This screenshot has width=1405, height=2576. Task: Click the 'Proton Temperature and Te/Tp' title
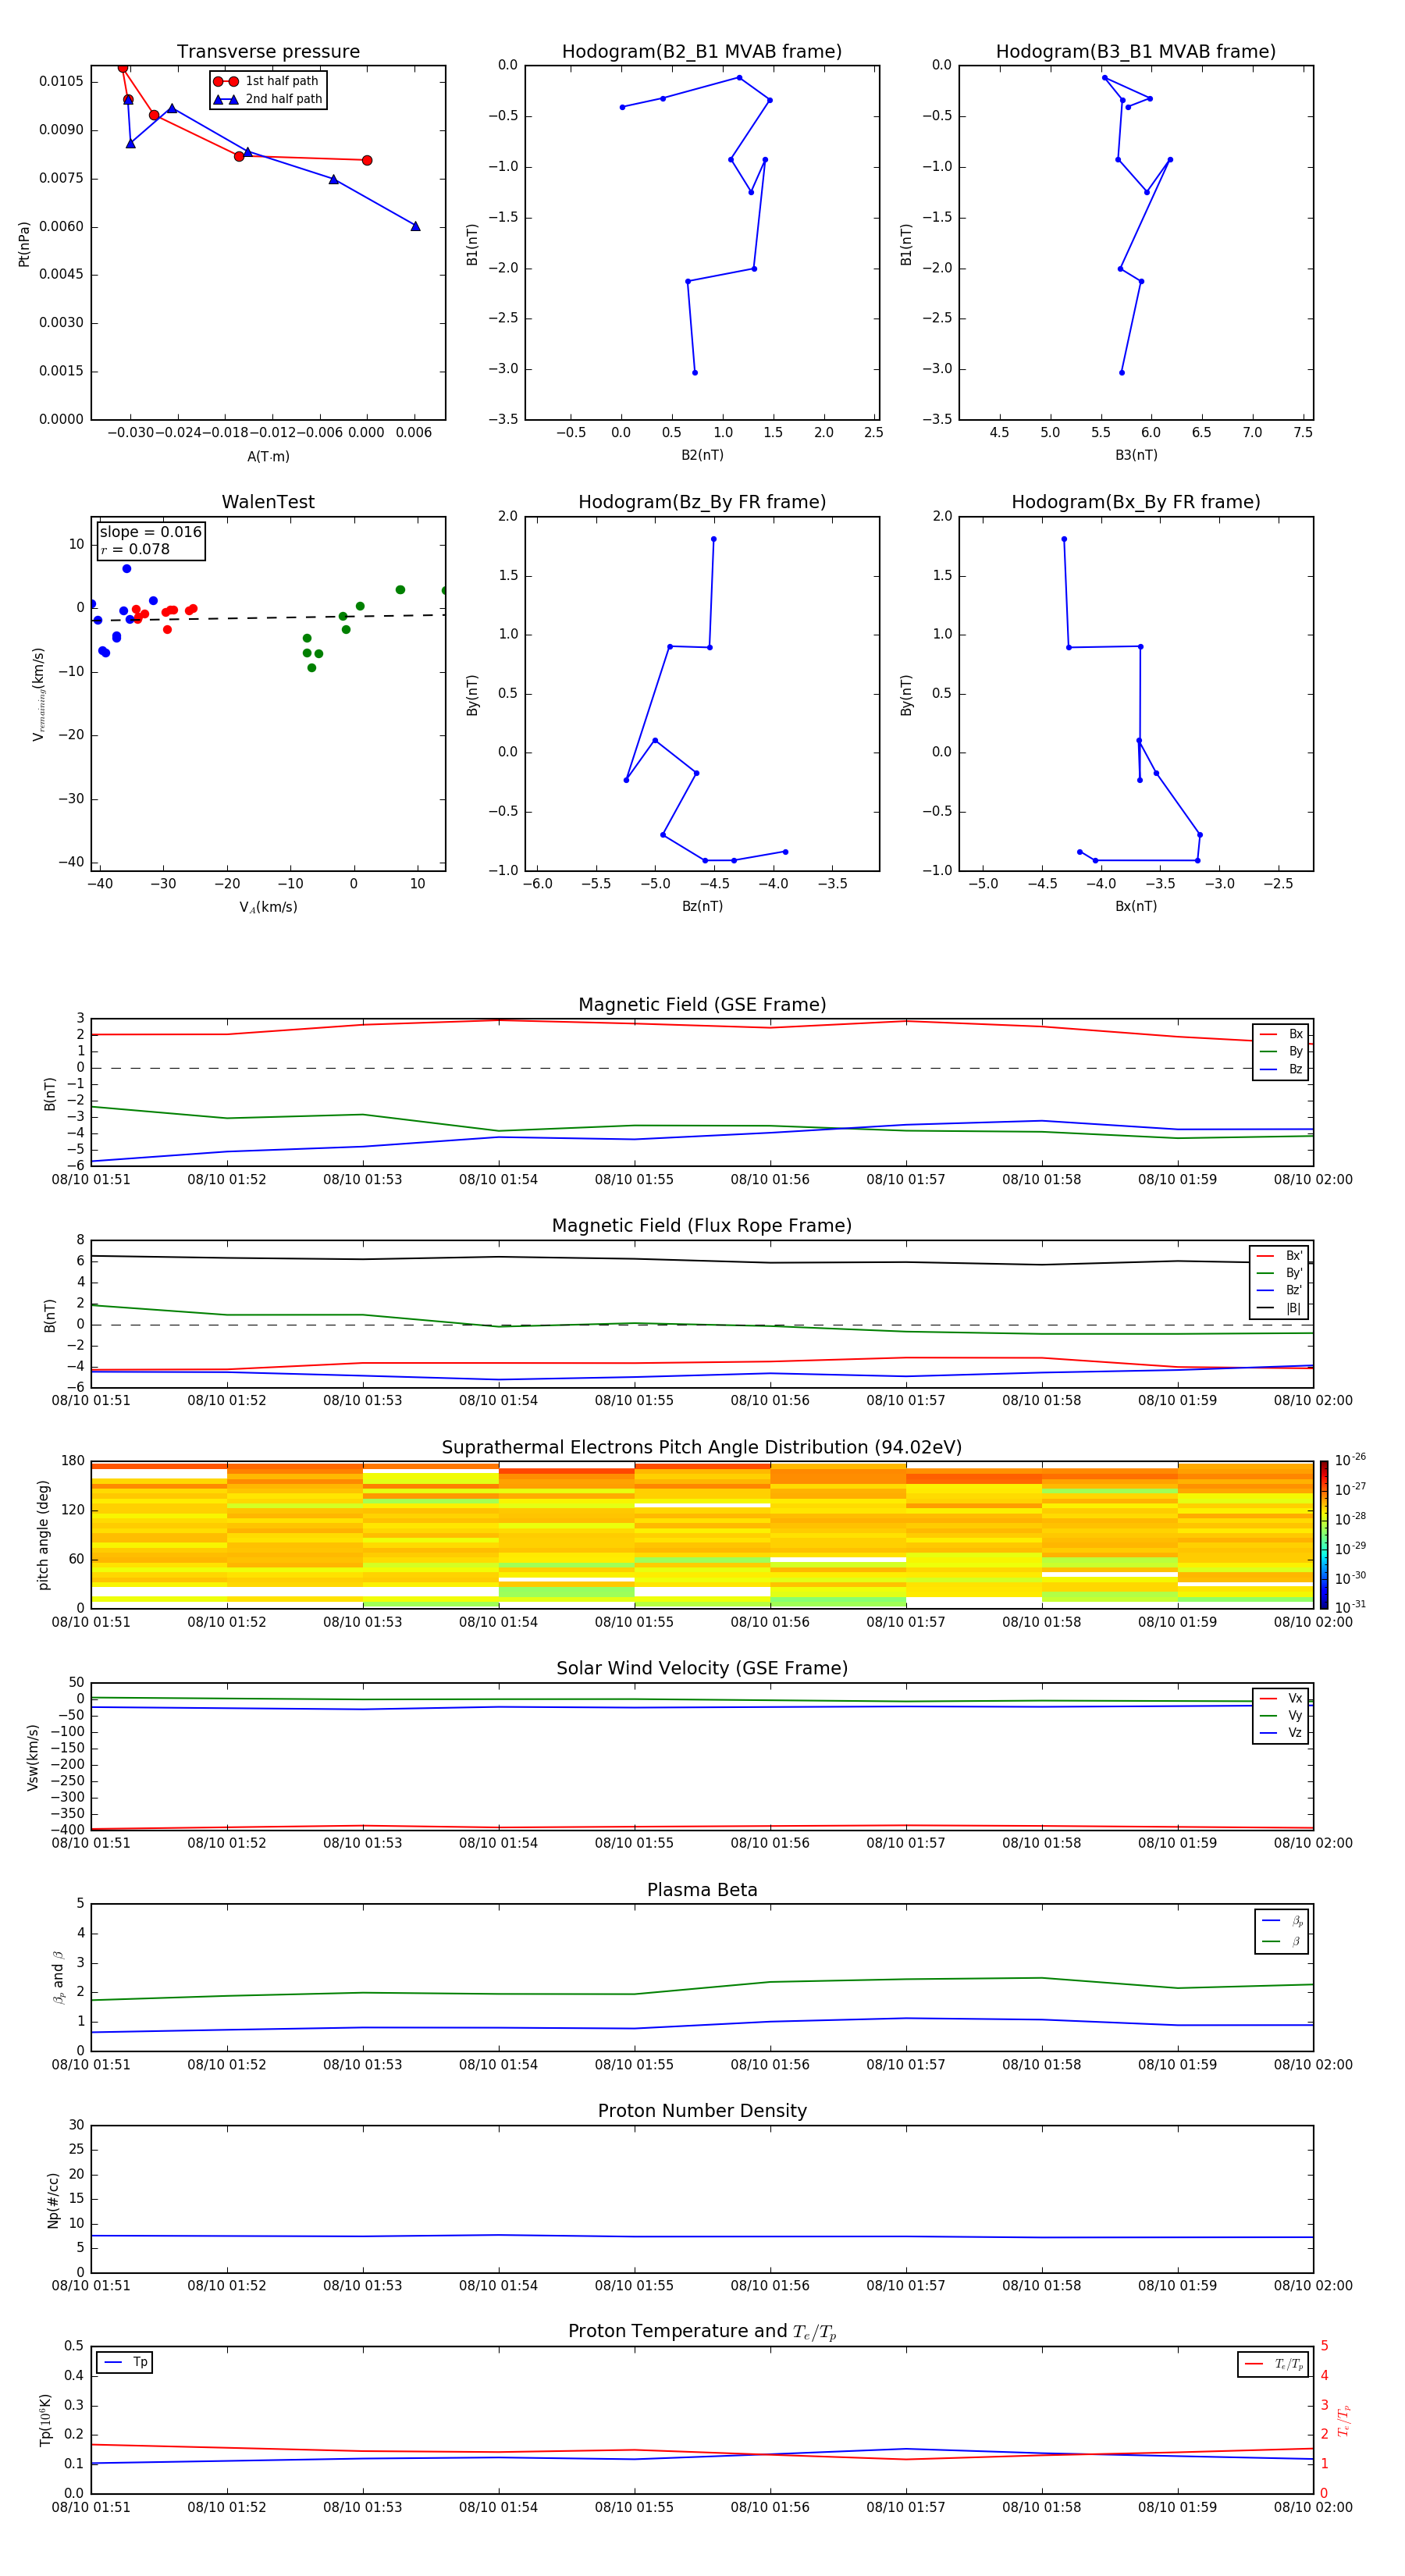coord(702,2332)
